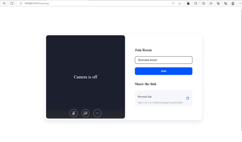The width and height of the screenshot is (242, 142).
Task: Open Read aloud icon in address bar
Action: click(173, 3)
